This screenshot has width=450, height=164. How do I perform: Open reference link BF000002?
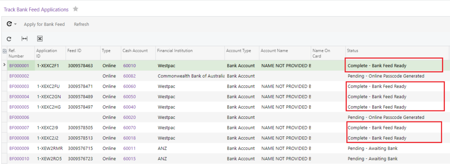[x=19, y=76]
